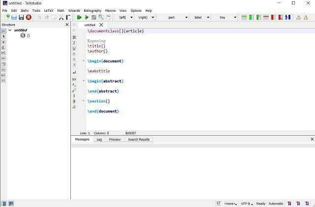Close the Structure side panel
The image size is (315, 207).
click(x=67, y=25)
